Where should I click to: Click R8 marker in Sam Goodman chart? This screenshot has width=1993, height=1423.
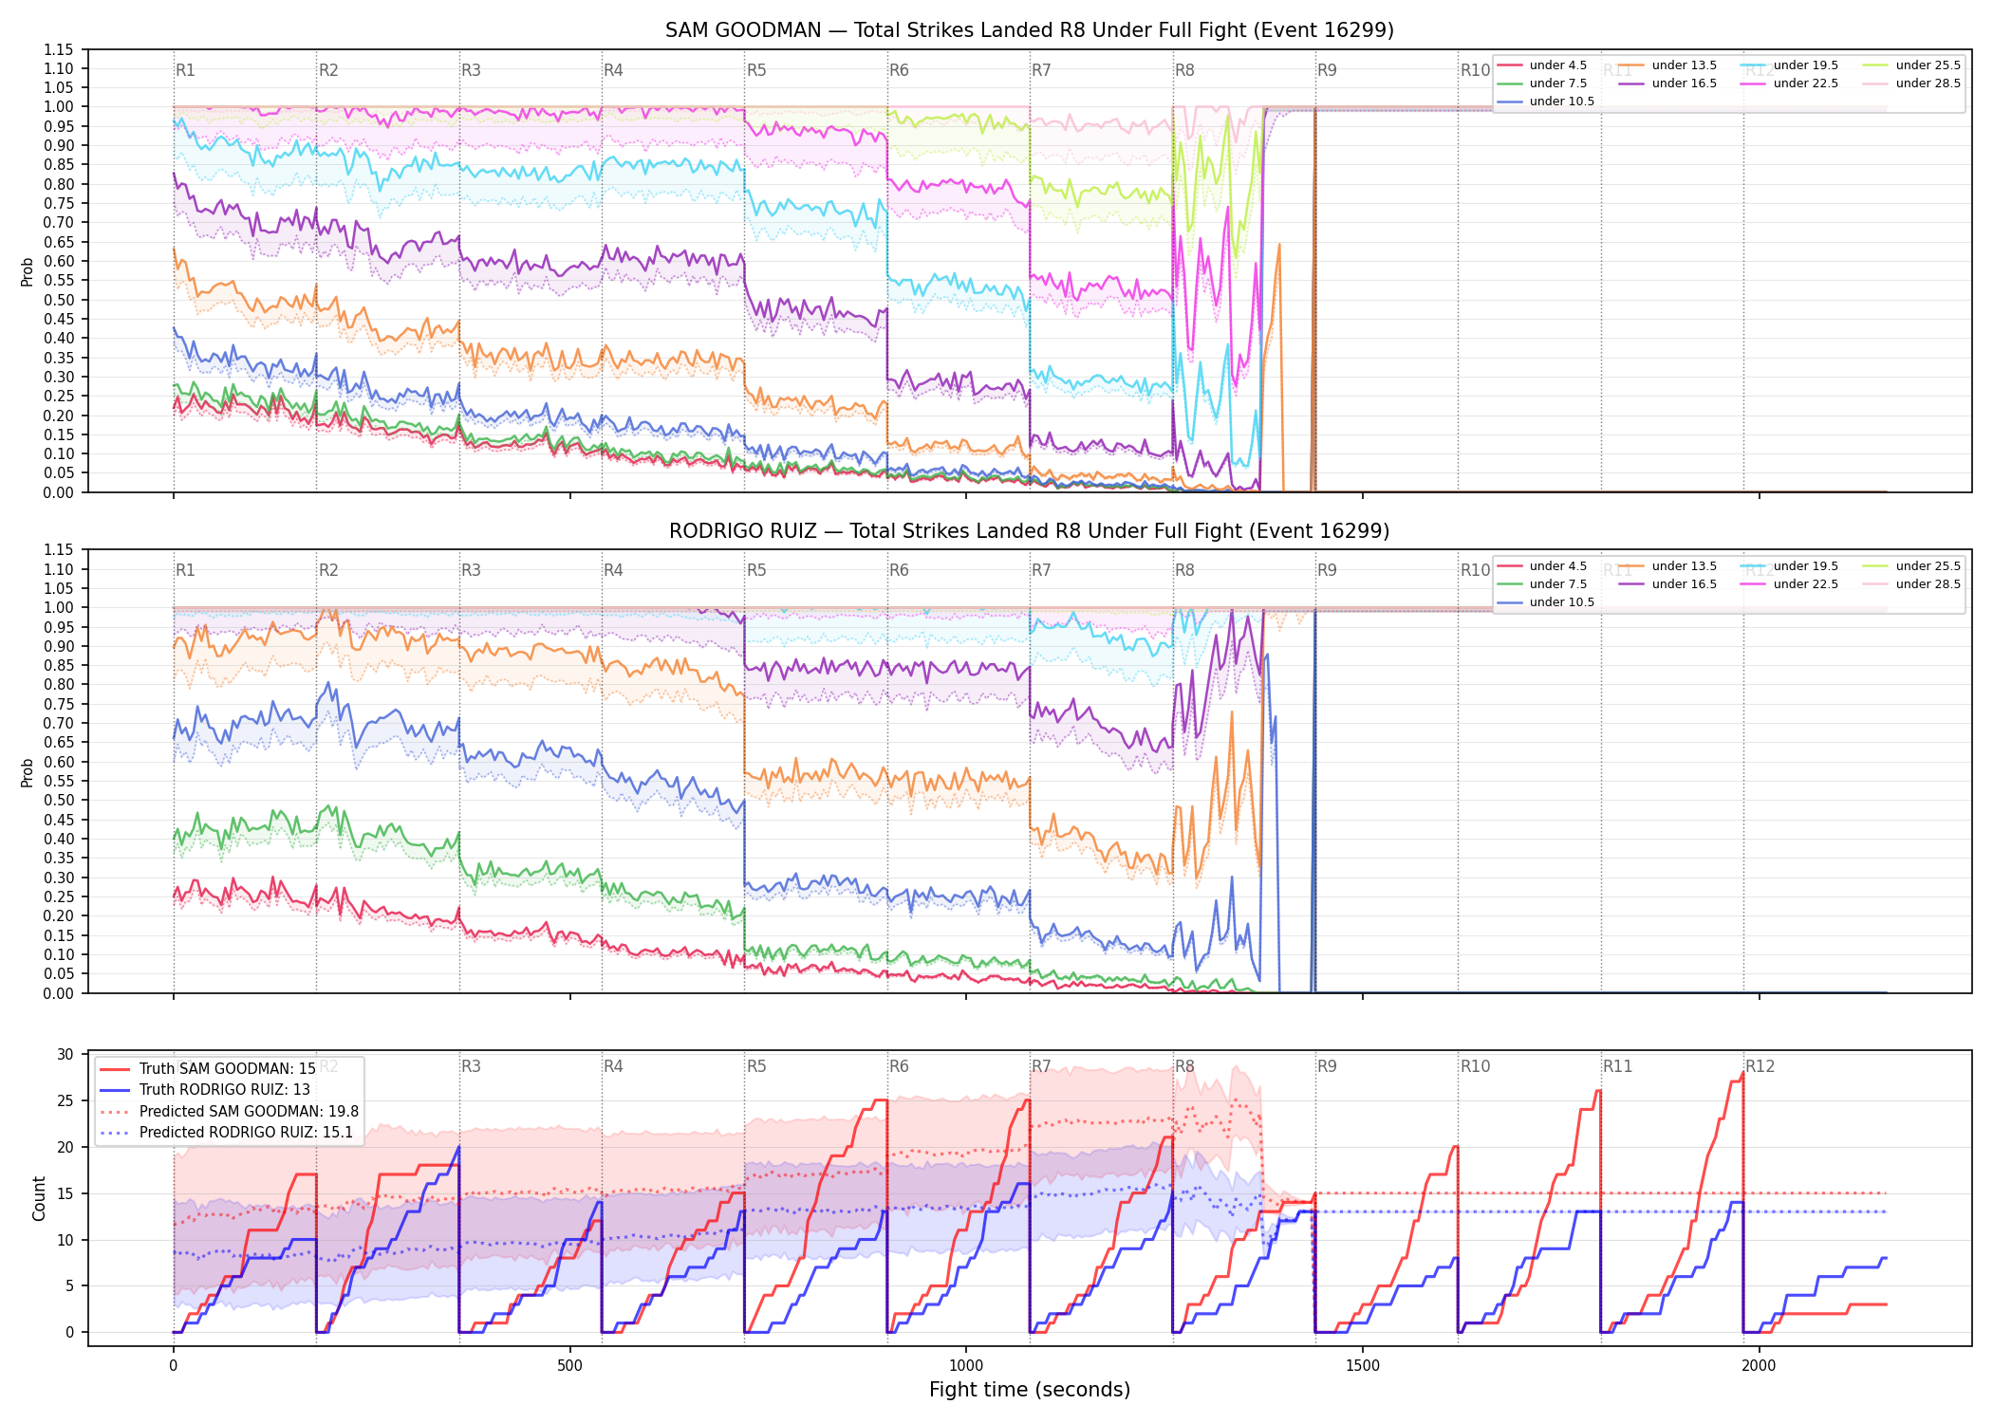point(1184,70)
